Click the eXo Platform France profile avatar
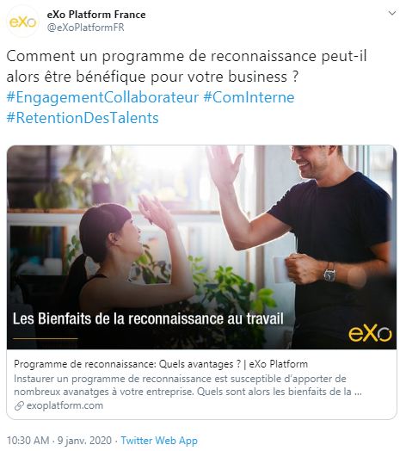406x451 pixels. point(22,22)
